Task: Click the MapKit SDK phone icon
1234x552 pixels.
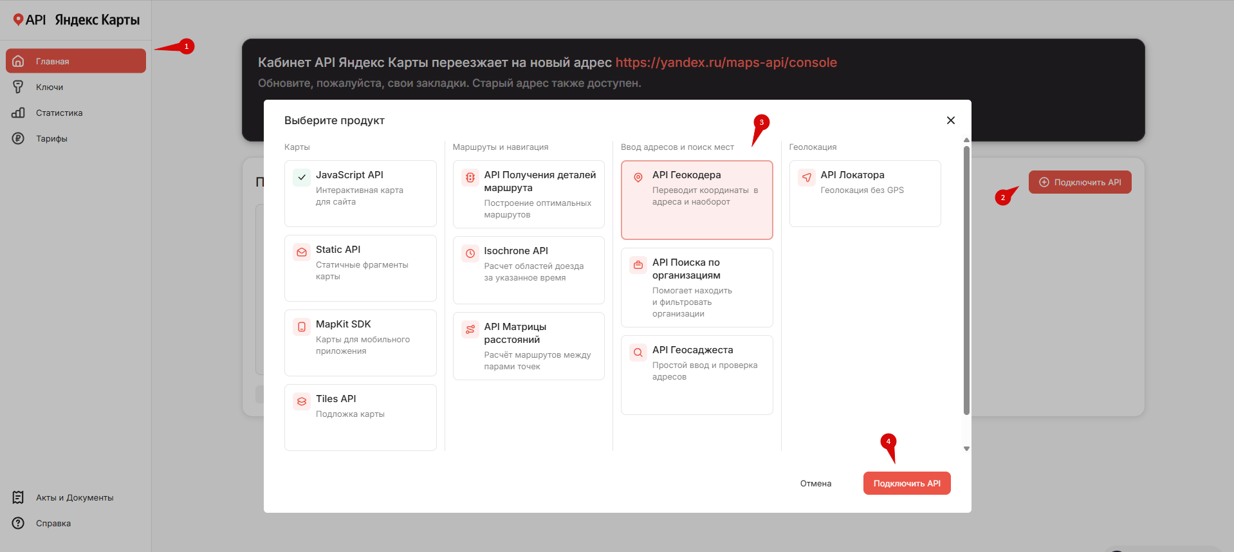Action: [x=302, y=327]
